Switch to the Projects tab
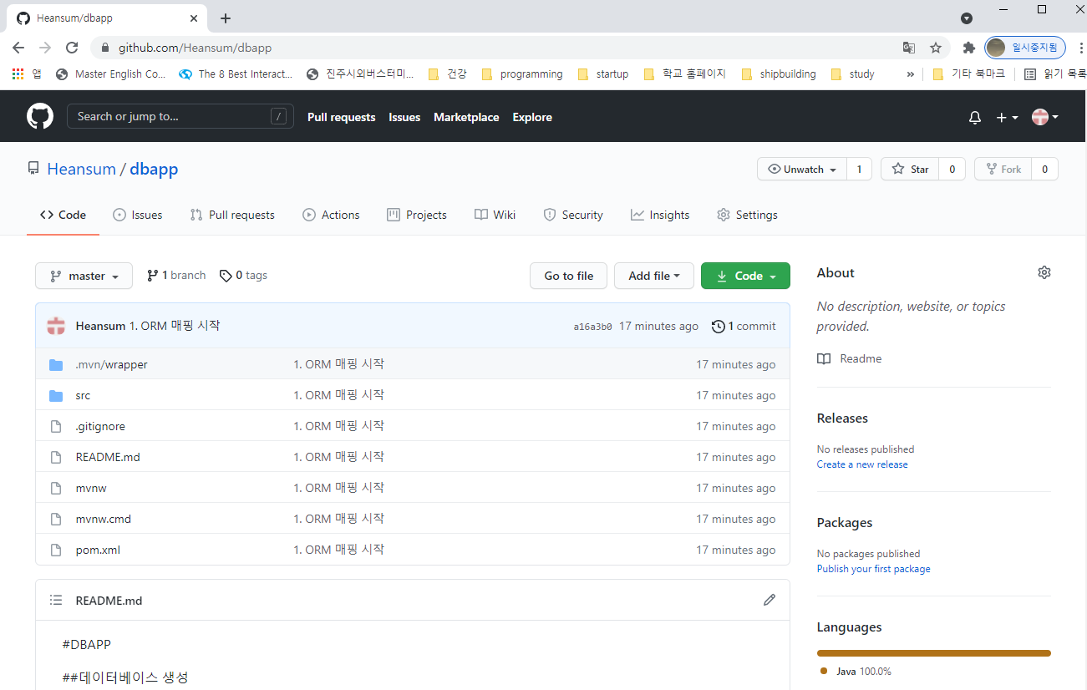The height and width of the screenshot is (690, 1087). pyautogui.click(x=417, y=215)
